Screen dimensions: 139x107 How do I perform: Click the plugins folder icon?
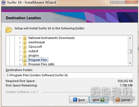pyautogui.click(x=25, y=55)
